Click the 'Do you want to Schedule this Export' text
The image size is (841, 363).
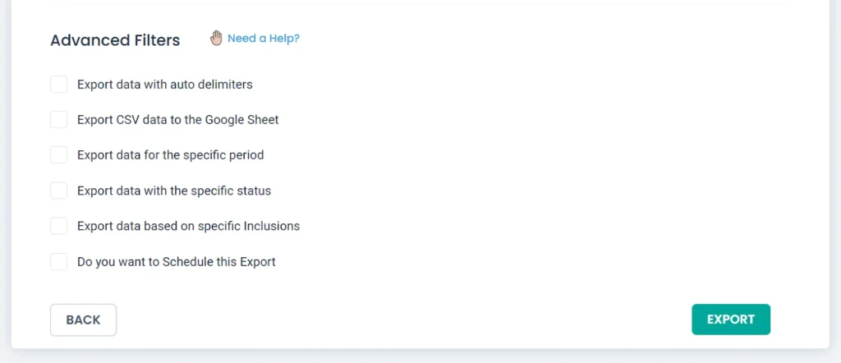click(x=176, y=262)
